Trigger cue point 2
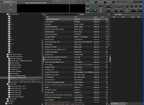The width and height of the screenshot is (144, 105). (117, 7)
